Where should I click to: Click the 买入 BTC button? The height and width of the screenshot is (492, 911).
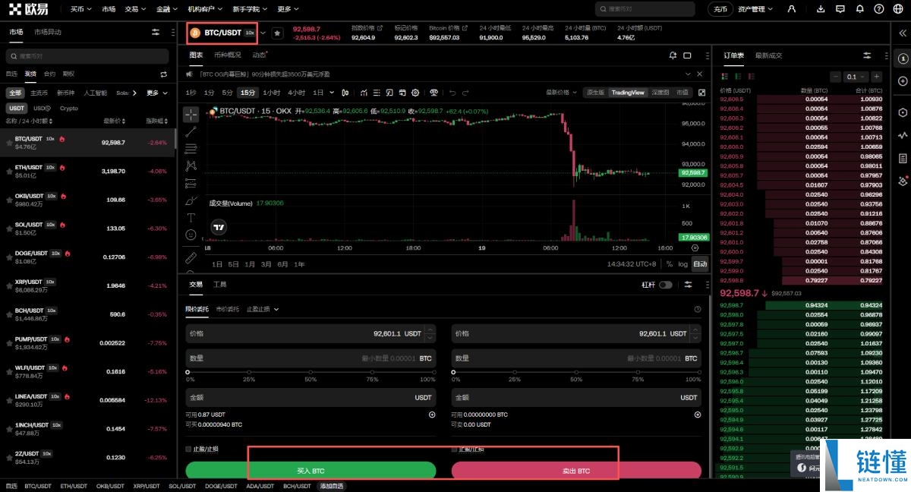(x=310, y=471)
